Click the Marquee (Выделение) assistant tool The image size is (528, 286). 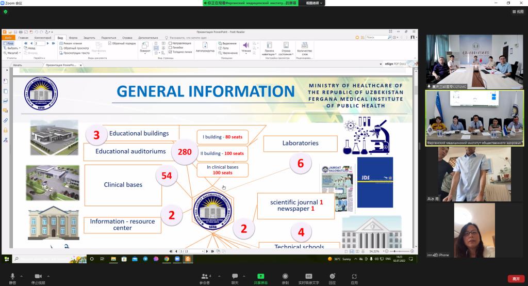click(227, 43)
